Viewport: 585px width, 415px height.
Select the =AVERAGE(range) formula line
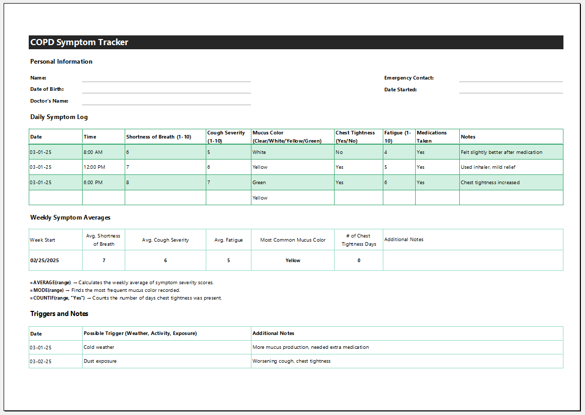pyautogui.click(x=122, y=283)
